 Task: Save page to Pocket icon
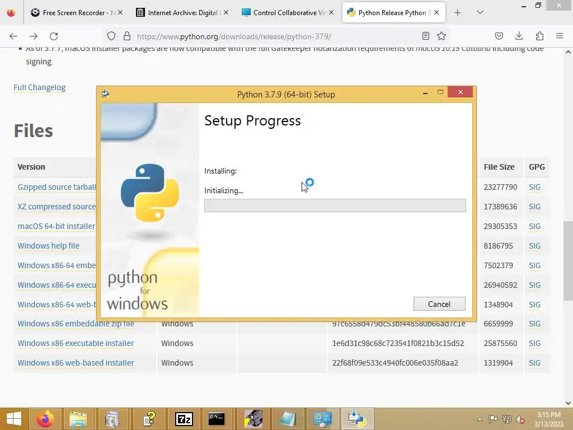(499, 36)
